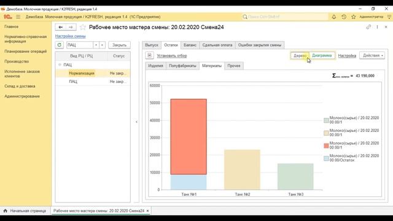Open the main menu hamburger icon
393x221 pixels.
coord(18,17)
